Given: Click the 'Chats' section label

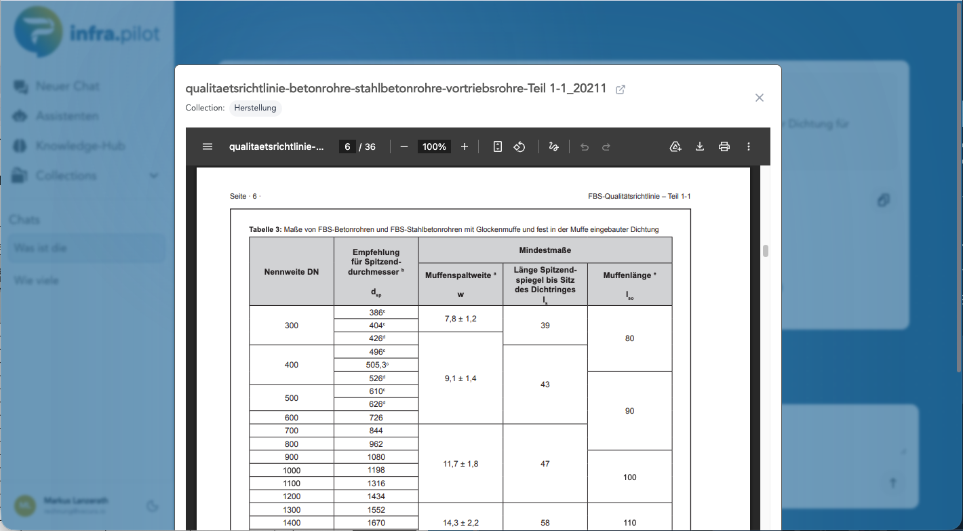Looking at the screenshot, I should 24,220.
